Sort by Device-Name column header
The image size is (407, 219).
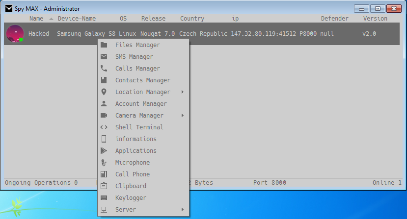point(77,19)
